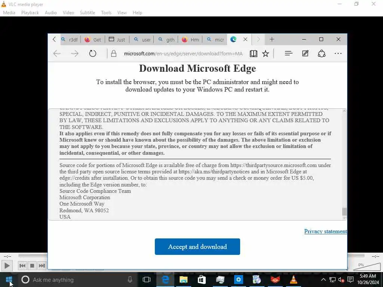The image size is (383, 287).
Task: Open the Subtitle menu in VLC
Action: coord(88,13)
